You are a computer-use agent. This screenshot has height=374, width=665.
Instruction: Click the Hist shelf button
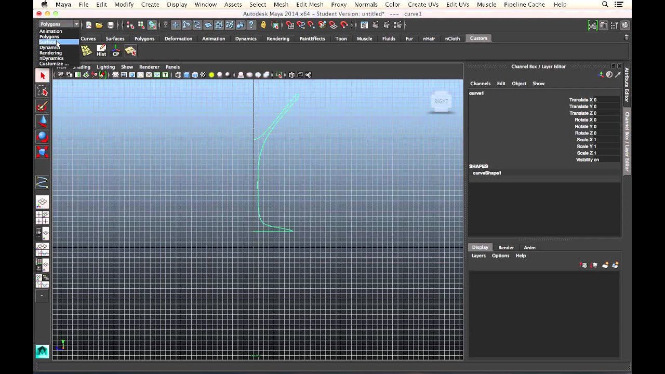coord(101,50)
